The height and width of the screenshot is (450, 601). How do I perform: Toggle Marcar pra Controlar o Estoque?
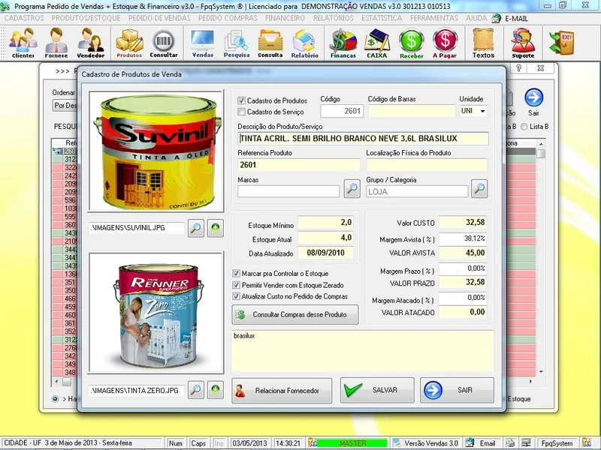tap(237, 274)
